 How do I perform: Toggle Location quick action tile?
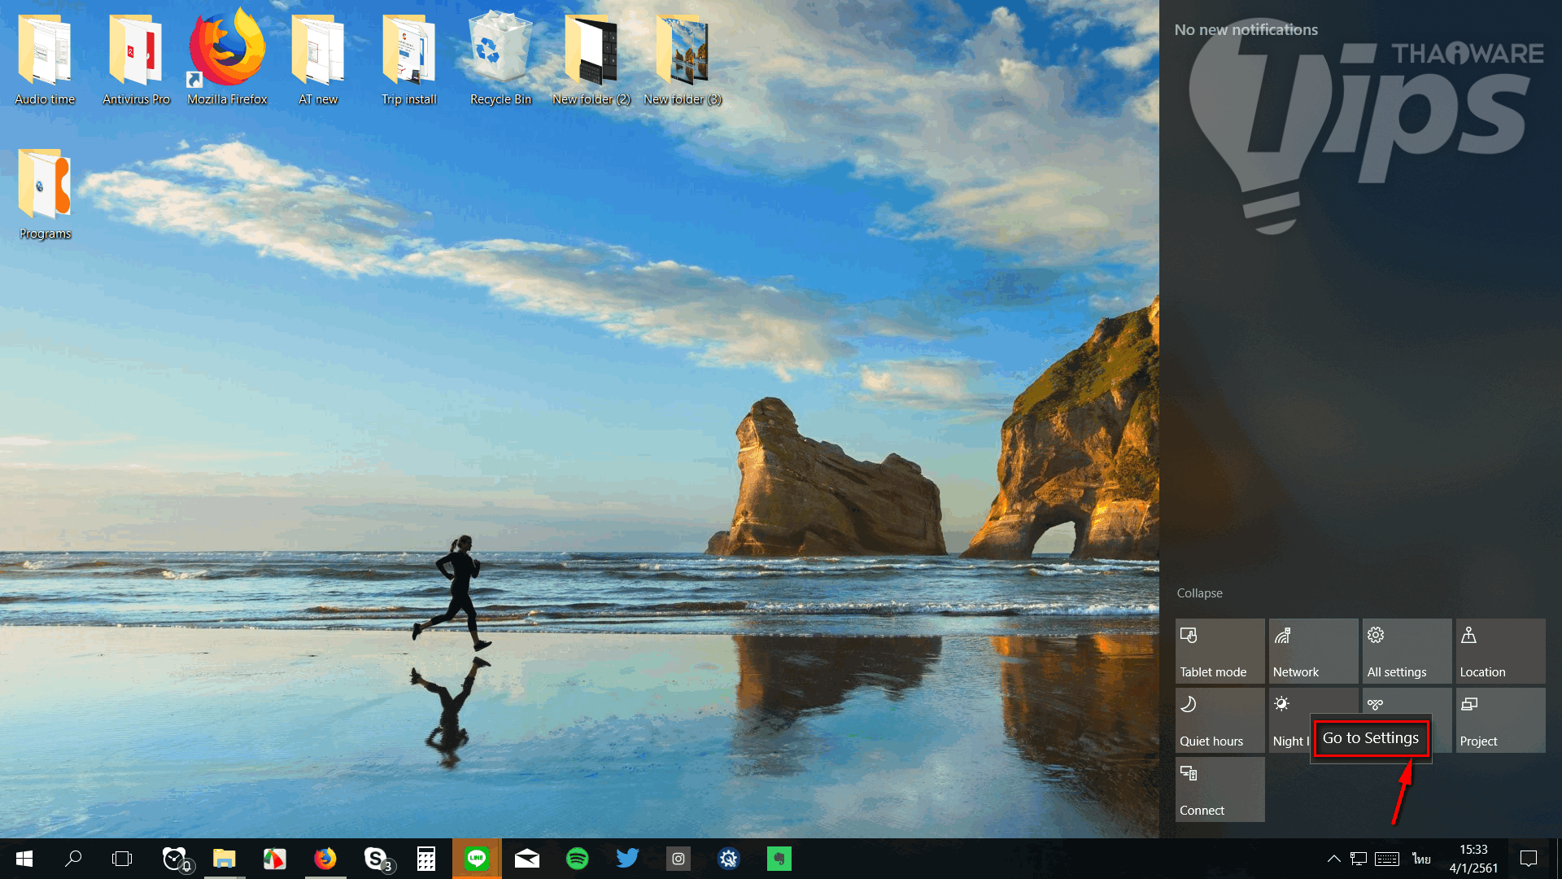click(1499, 651)
